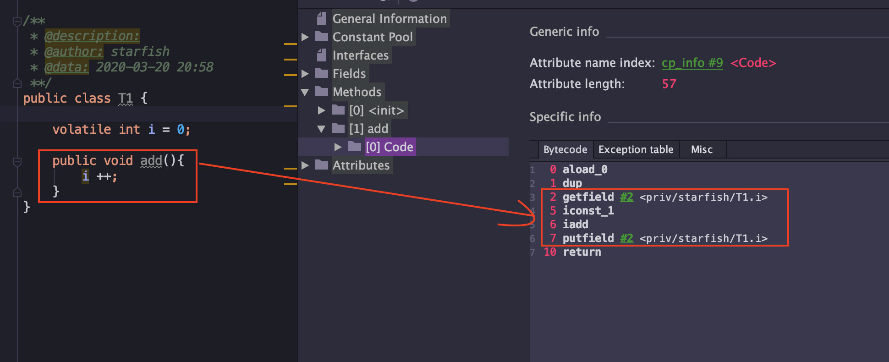Open the #2 link on putfield line

coord(626,238)
